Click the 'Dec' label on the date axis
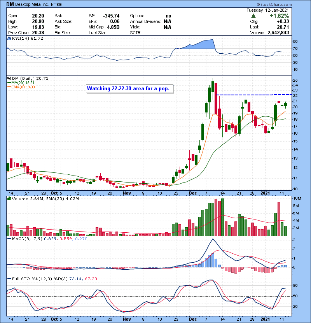 [x=193, y=193]
